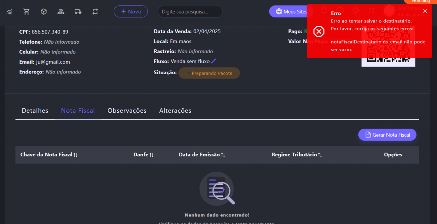The height and width of the screenshot is (224, 437).
Task: Click the repeat arrows icon in navbar
Action: point(95,12)
